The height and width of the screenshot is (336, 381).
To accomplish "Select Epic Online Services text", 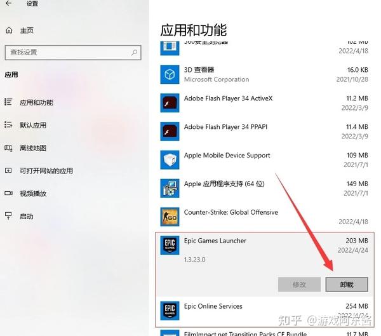I will coord(213,306).
